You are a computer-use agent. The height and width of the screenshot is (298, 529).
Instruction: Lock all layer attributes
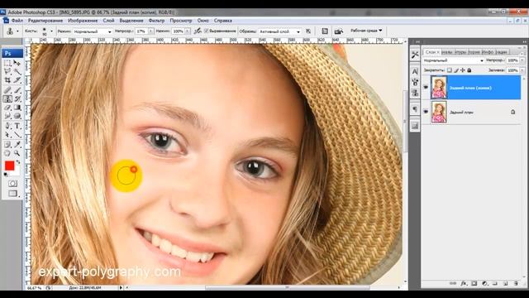(469, 70)
